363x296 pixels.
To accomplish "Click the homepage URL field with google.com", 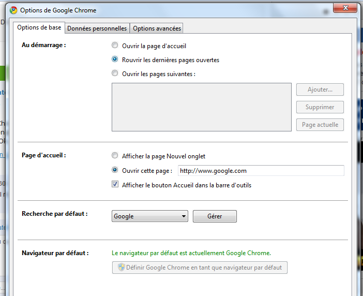I will (261, 171).
